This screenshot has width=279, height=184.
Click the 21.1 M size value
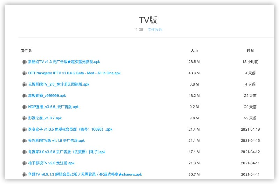(194, 141)
